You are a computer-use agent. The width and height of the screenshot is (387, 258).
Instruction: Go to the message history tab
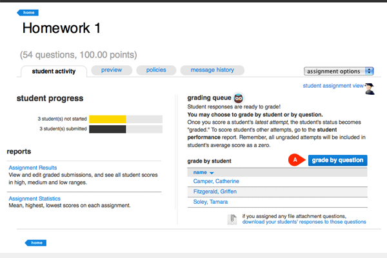[212, 70]
